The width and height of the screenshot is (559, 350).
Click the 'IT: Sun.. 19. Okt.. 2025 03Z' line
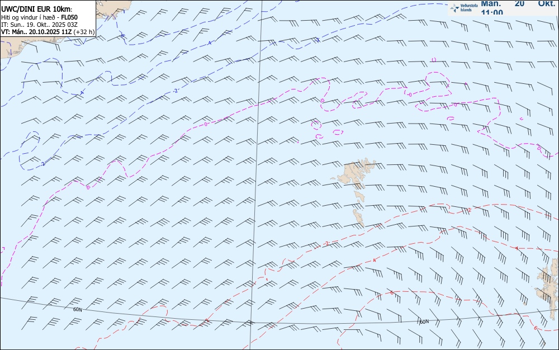click(39, 25)
